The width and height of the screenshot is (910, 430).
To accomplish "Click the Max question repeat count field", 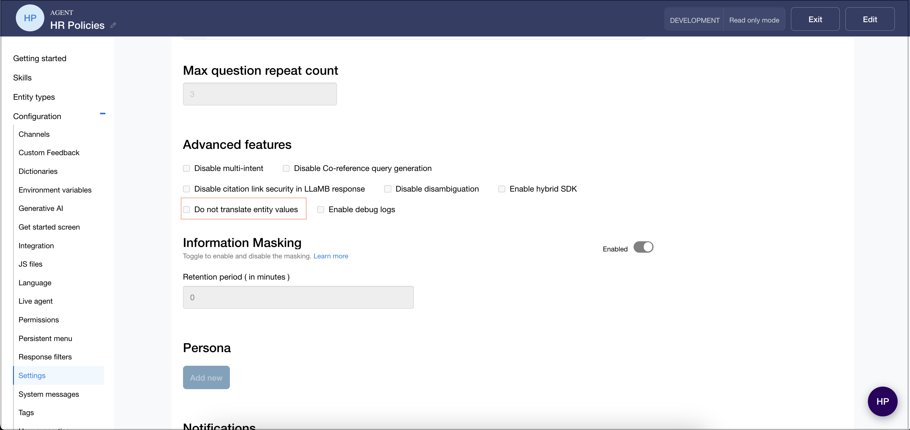I will (x=260, y=94).
